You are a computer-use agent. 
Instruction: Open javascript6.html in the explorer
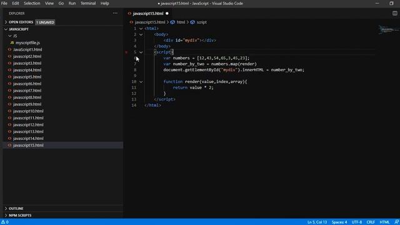click(x=27, y=84)
